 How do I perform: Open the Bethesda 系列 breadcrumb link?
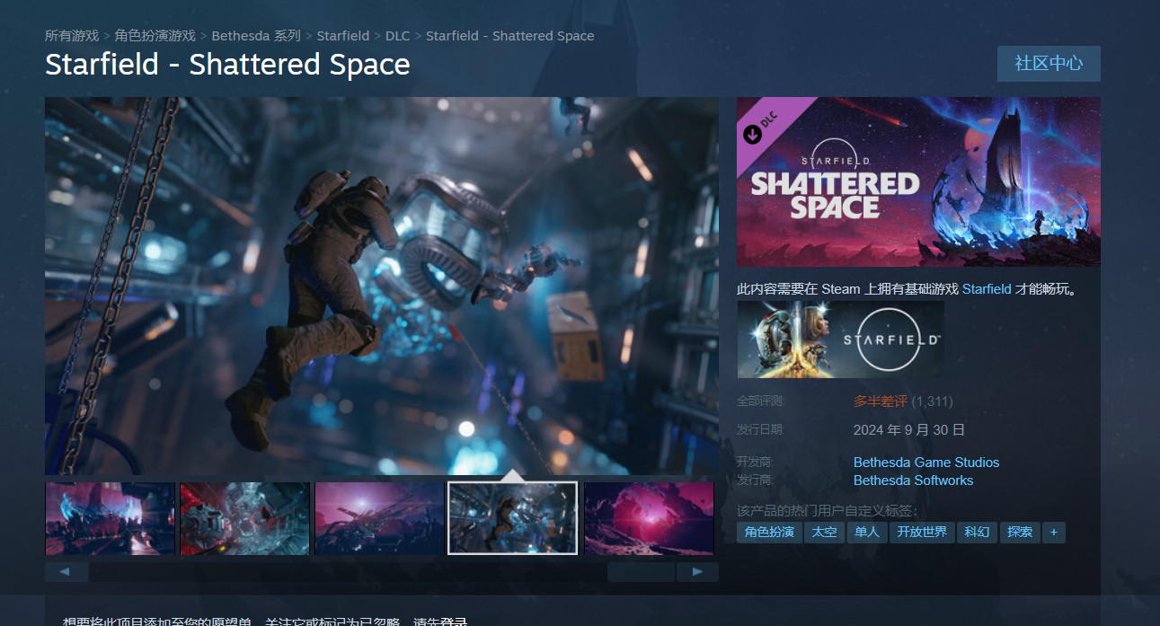tap(255, 35)
